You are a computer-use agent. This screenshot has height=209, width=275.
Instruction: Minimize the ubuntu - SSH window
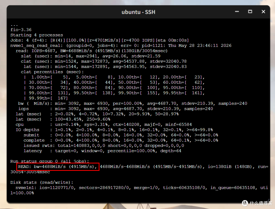237,11
